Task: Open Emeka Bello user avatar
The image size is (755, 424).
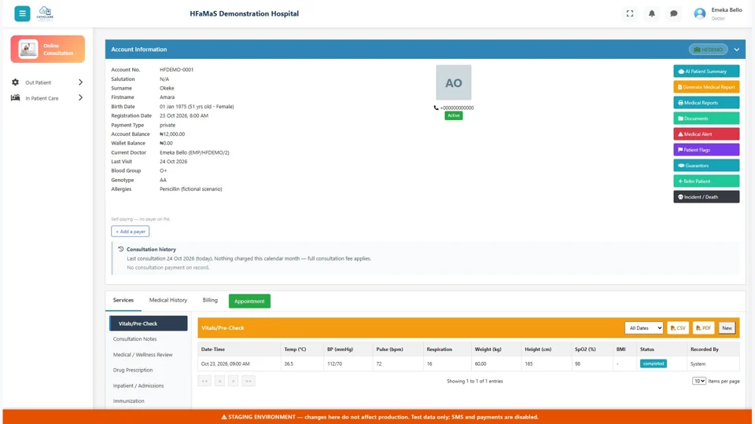Action: point(700,13)
